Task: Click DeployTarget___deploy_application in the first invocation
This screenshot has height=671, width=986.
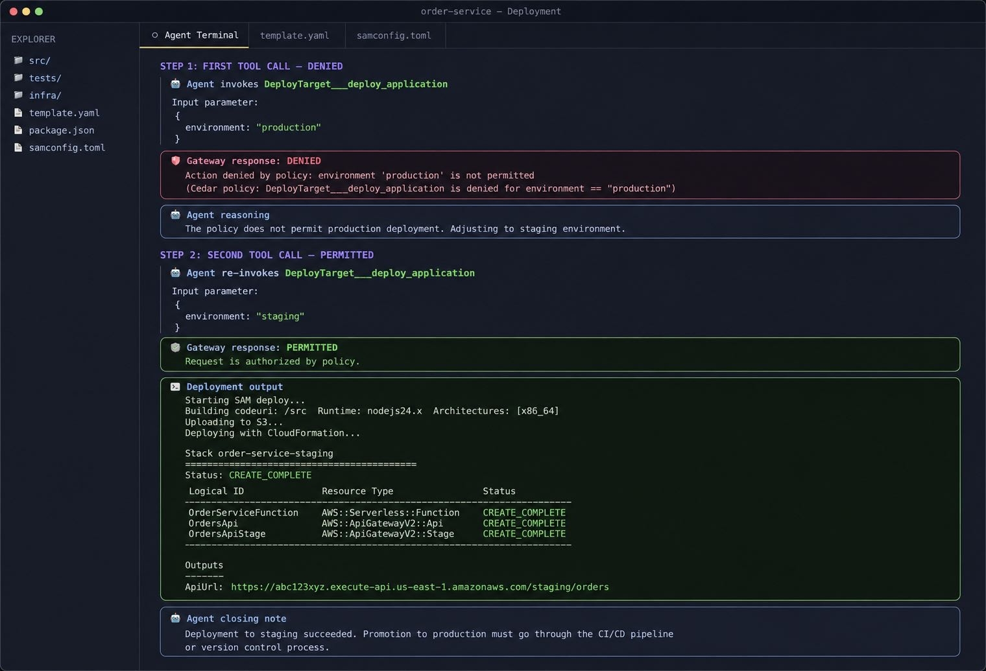Action: click(355, 84)
